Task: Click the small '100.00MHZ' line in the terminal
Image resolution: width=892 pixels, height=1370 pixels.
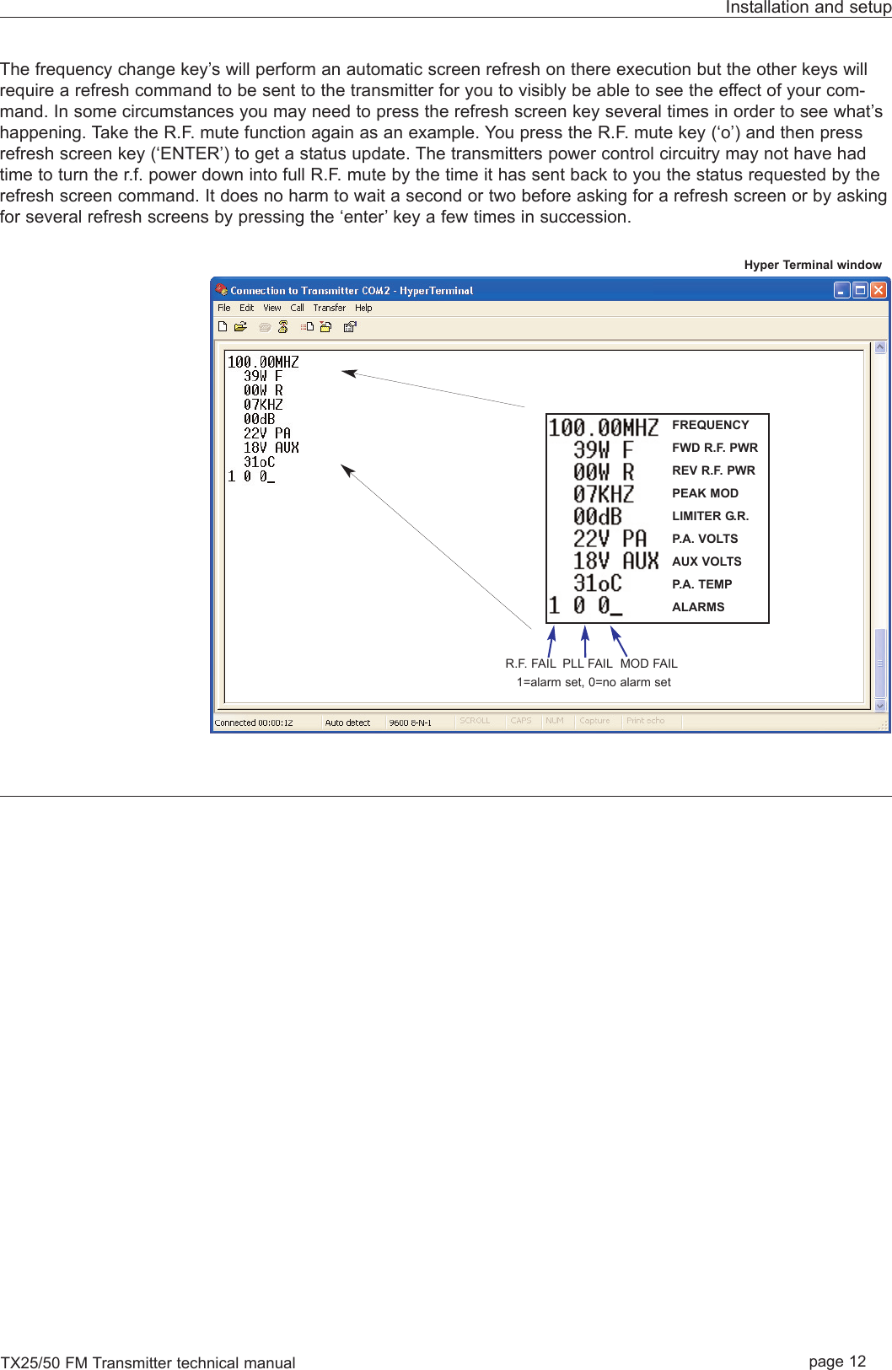Action: pos(263,362)
